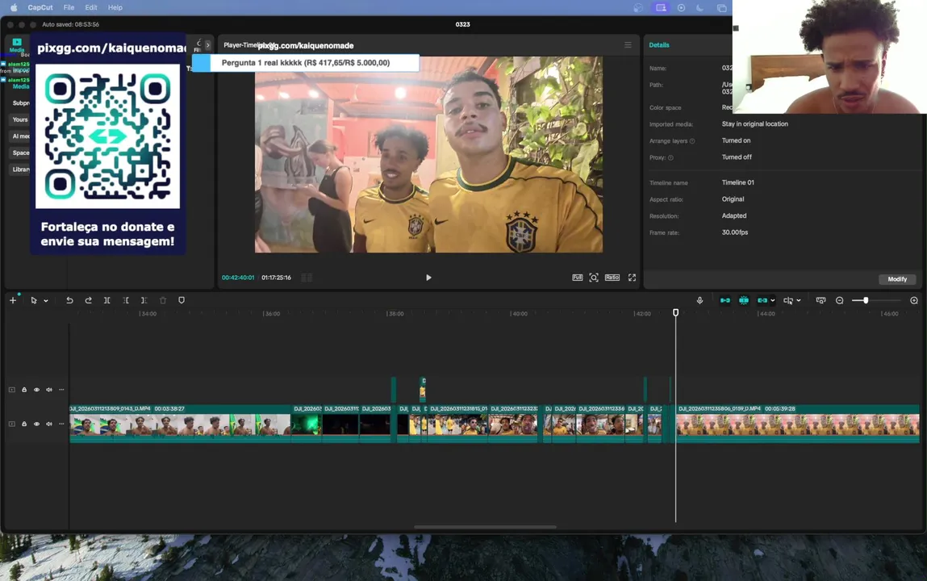Select the Media tab at top left
Screen dimensions: 927x581
(17, 45)
